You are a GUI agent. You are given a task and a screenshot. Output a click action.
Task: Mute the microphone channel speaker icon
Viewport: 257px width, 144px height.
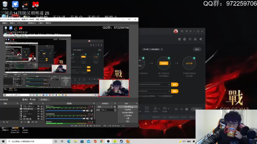88,111
